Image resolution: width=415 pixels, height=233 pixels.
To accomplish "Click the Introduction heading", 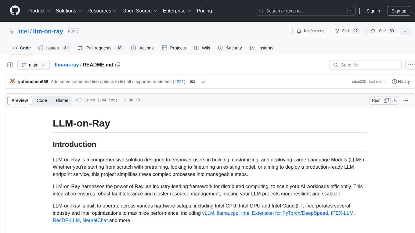I will point(74,144).
